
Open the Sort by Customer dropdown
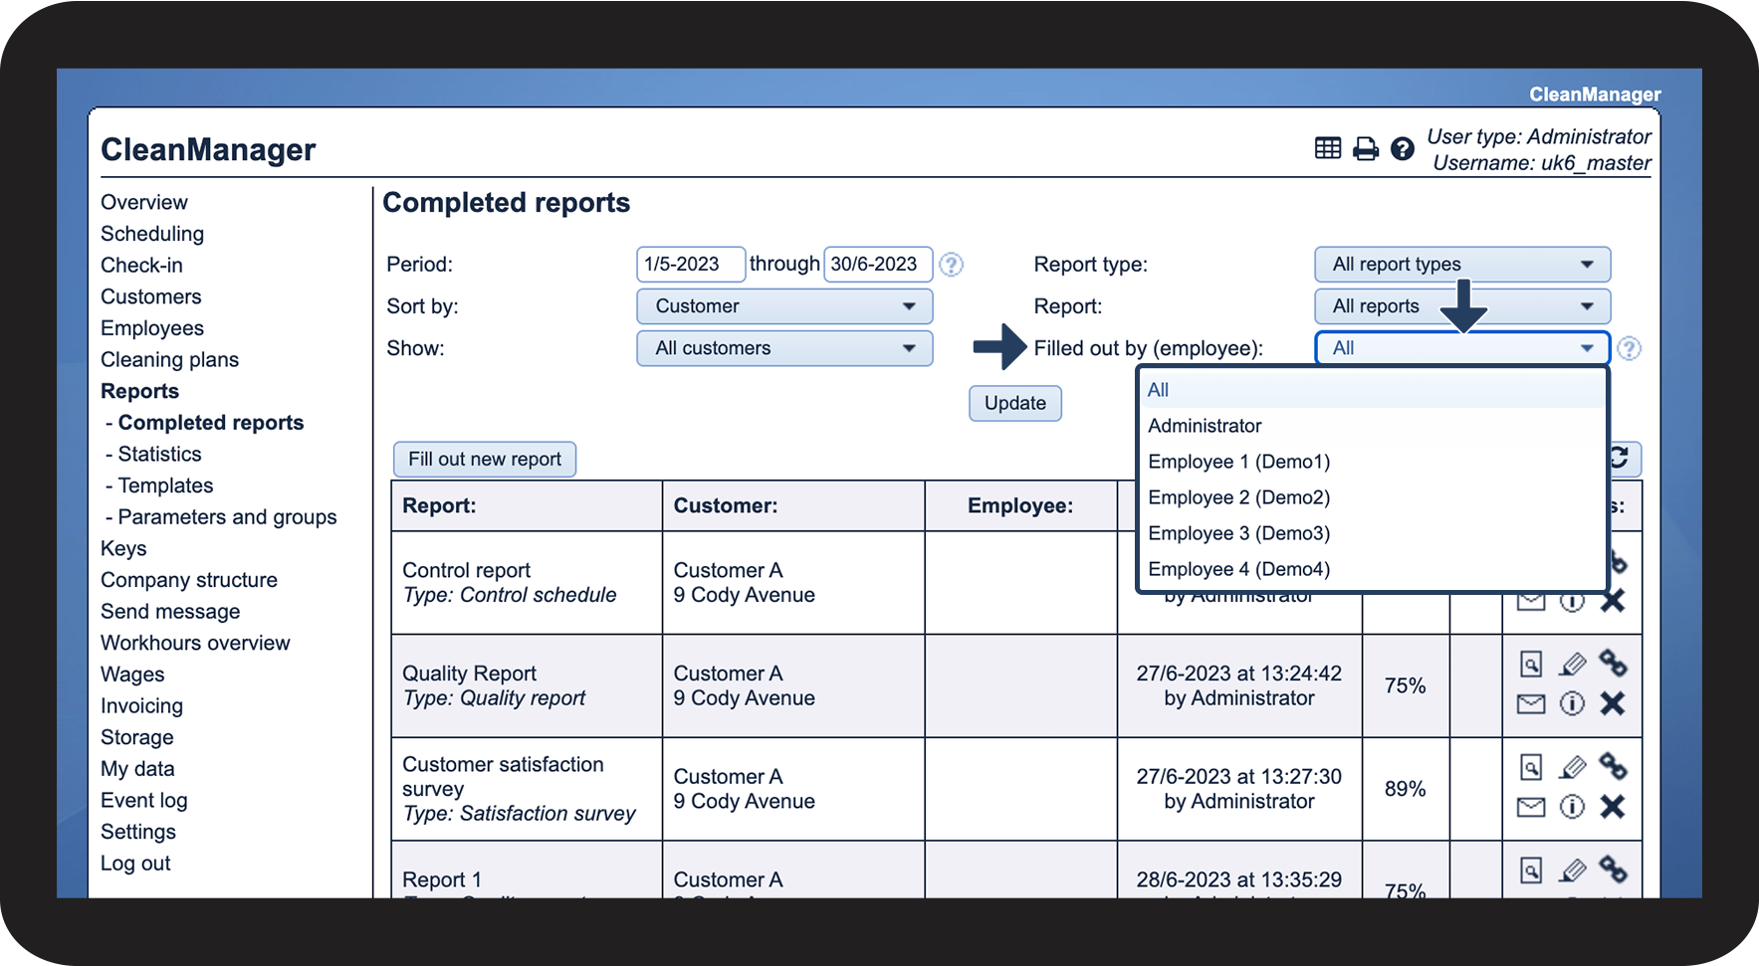tap(784, 306)
